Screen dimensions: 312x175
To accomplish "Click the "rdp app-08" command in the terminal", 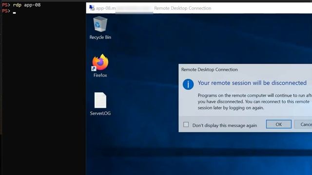I will (x=27, y=5).
